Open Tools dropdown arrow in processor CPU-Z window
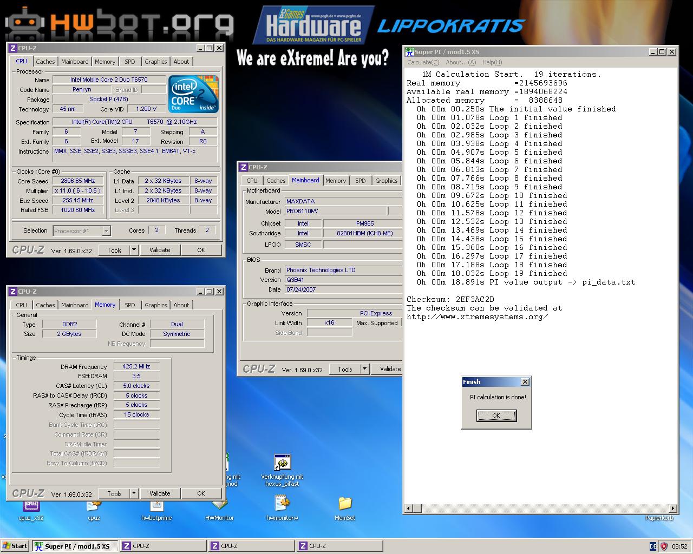Viewport: 693px width, 554px height. 134,250
